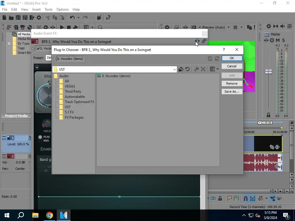295x221 pixels.
Task: Open the Edit menu
Action: pos(14,9)
